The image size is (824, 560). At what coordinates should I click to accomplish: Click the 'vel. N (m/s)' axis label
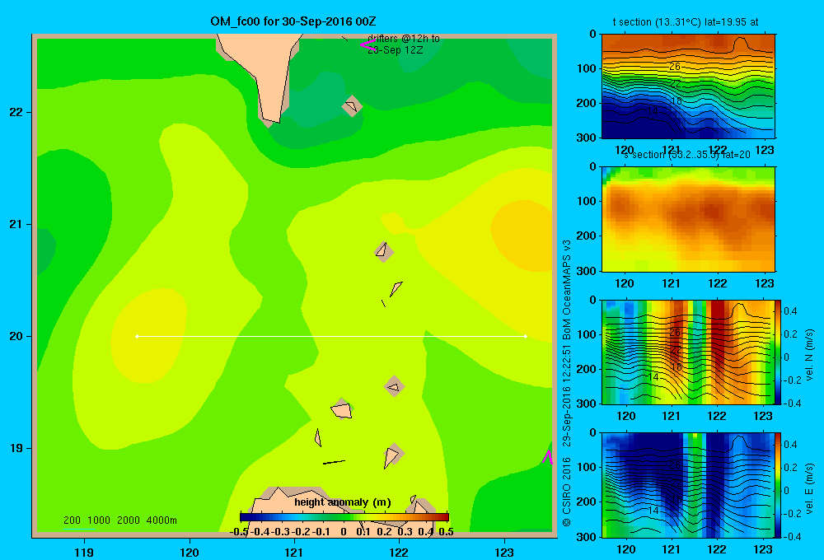(x=809, y=355)
